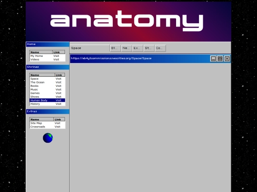The height and width of the screenshot is (192, 257).
Task: Click Visit beside The Ocean
Action: (59, 82)
